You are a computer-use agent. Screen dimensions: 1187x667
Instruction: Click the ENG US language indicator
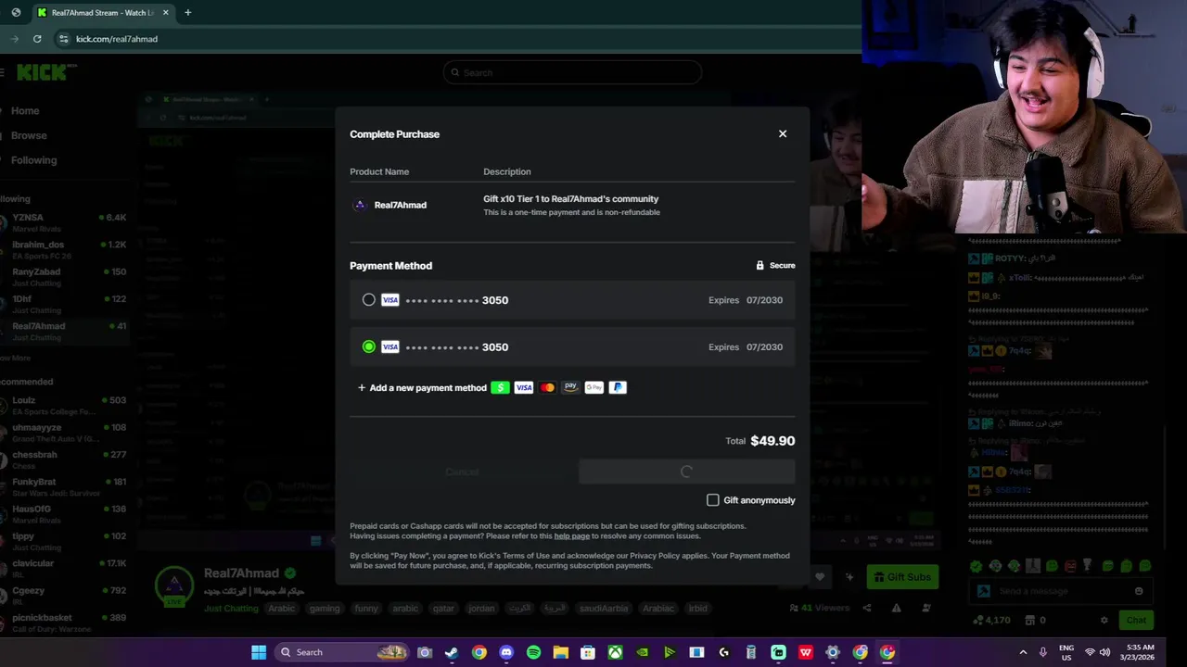(x=1066, y=652)
